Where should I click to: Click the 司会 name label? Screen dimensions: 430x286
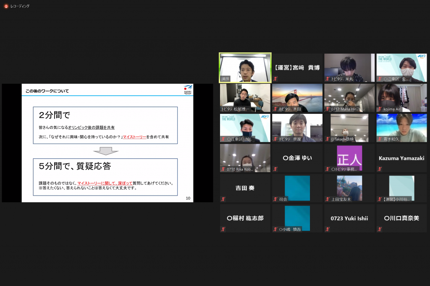(x=283, y=199)
